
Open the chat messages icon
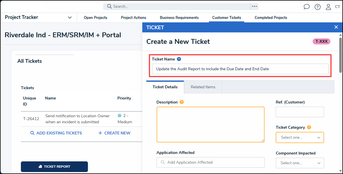306,7
